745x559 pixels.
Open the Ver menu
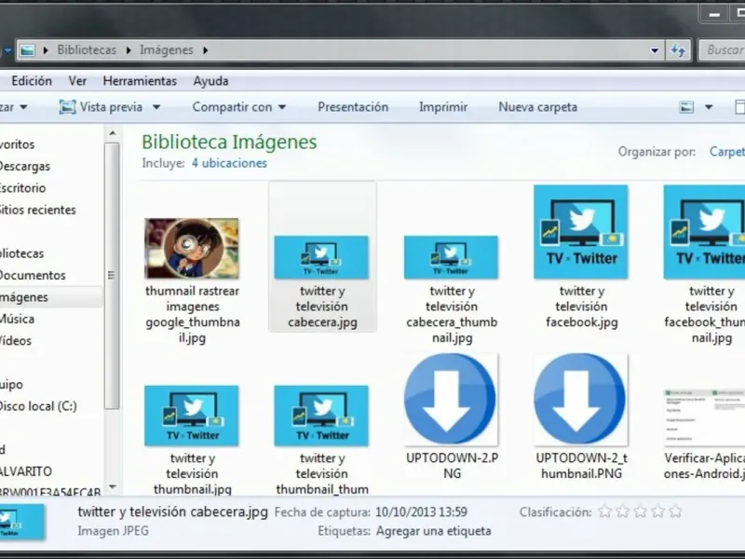(77, 81)
